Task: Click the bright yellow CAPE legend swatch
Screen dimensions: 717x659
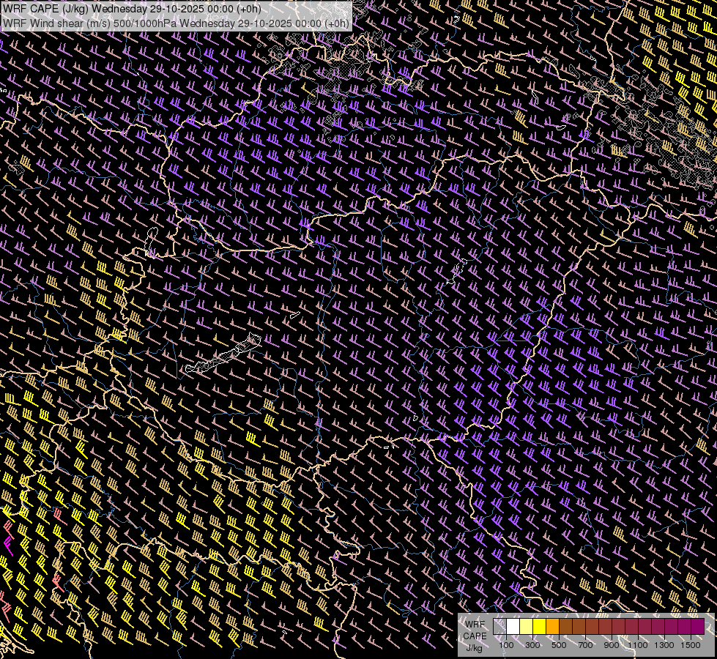Action: pyautogui.click(x=540, y=626)
